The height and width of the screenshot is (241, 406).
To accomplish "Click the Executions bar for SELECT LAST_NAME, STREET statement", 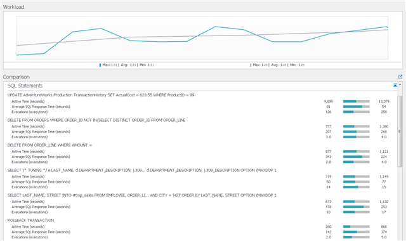I will click(x=357, y=212).
